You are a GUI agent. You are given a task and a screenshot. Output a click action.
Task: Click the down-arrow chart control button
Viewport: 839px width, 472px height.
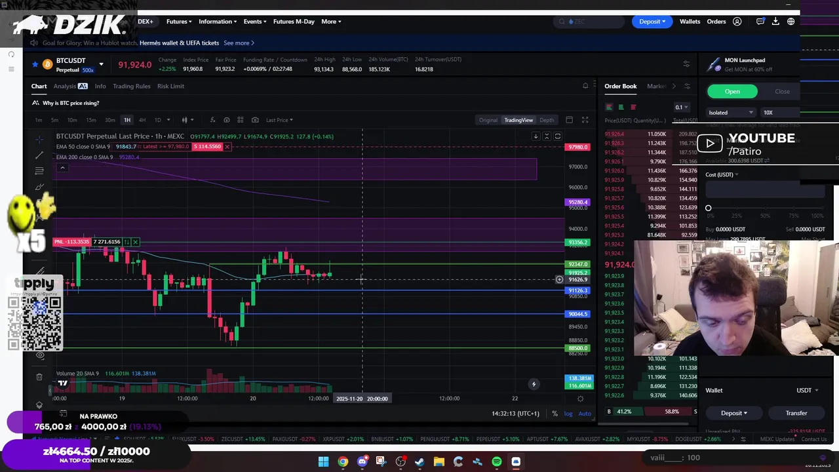coord(536,136)
